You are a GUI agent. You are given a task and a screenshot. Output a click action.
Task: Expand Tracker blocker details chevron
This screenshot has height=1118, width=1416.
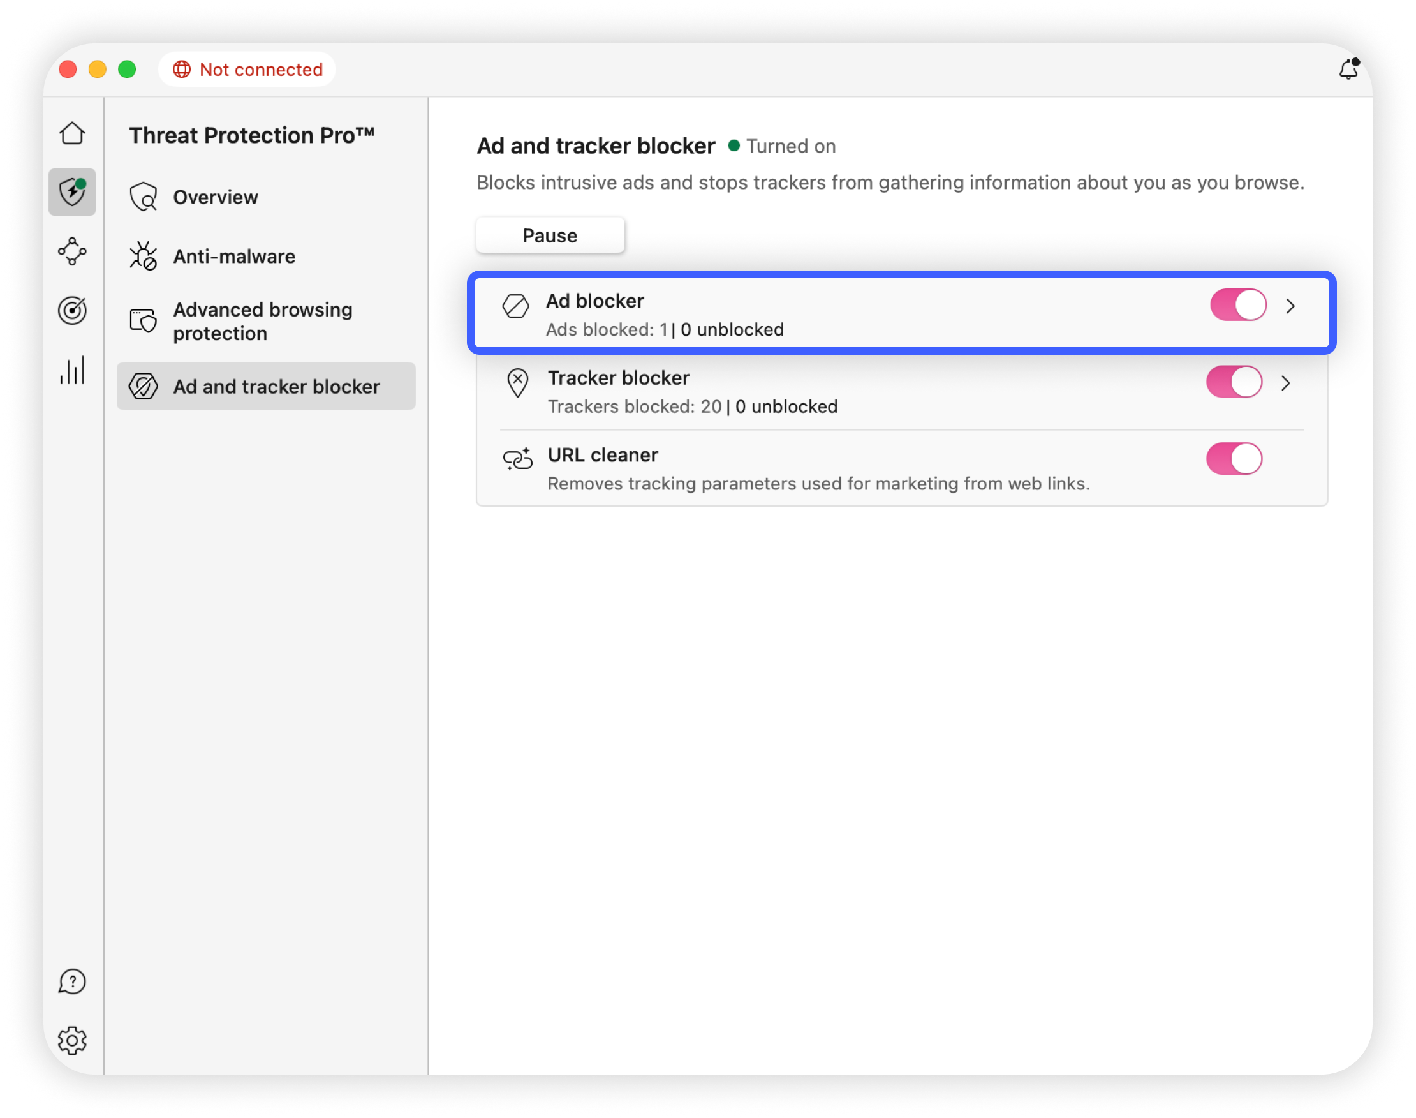pos(1285,383)
